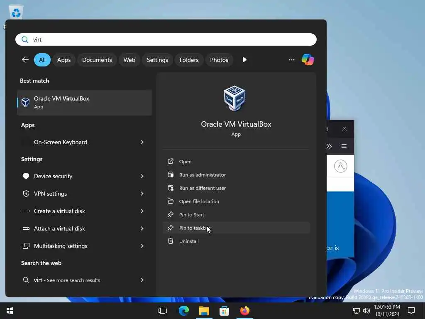This screenshot has height=319, width=425.
Task: Click the Open file location folder icon
Action: 171,201
